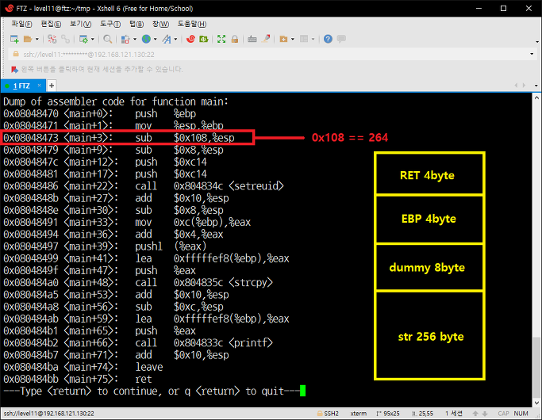
Task: Click the new folder plus icon
Action: point(283,39)
